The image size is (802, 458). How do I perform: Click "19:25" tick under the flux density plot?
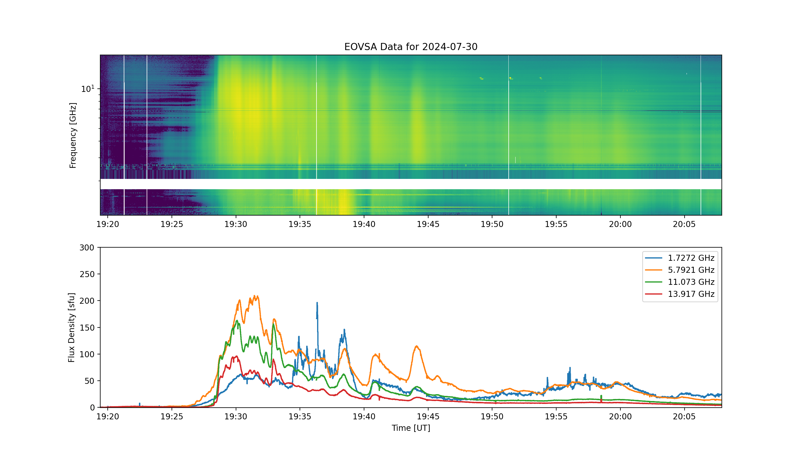[x=172, y=417]
